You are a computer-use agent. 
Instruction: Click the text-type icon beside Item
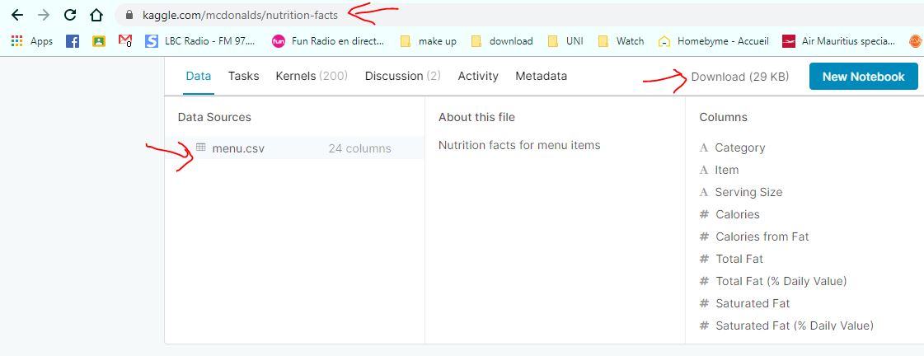click(704, 171)
